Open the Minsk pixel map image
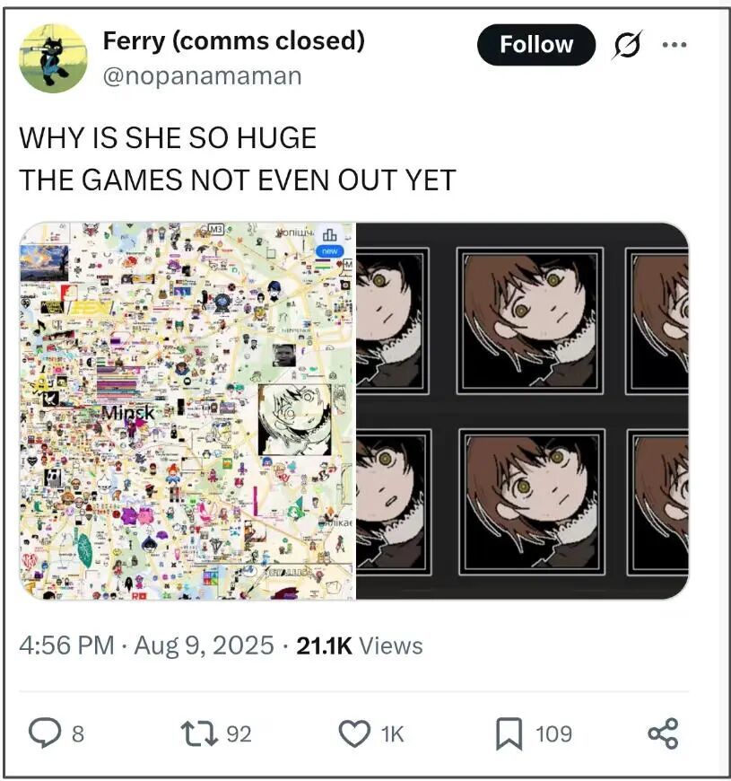This screenshot has width=731, height=781. coord(187,410)
